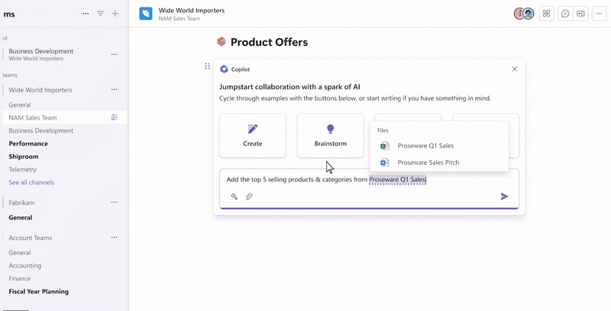Open the teams list more options menu
Viewport: 611px width, 311px height.
(86, 14)
